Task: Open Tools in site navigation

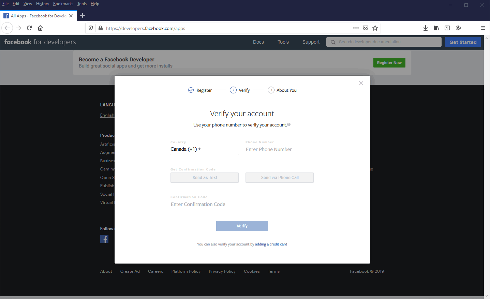Action: point(283,42)
